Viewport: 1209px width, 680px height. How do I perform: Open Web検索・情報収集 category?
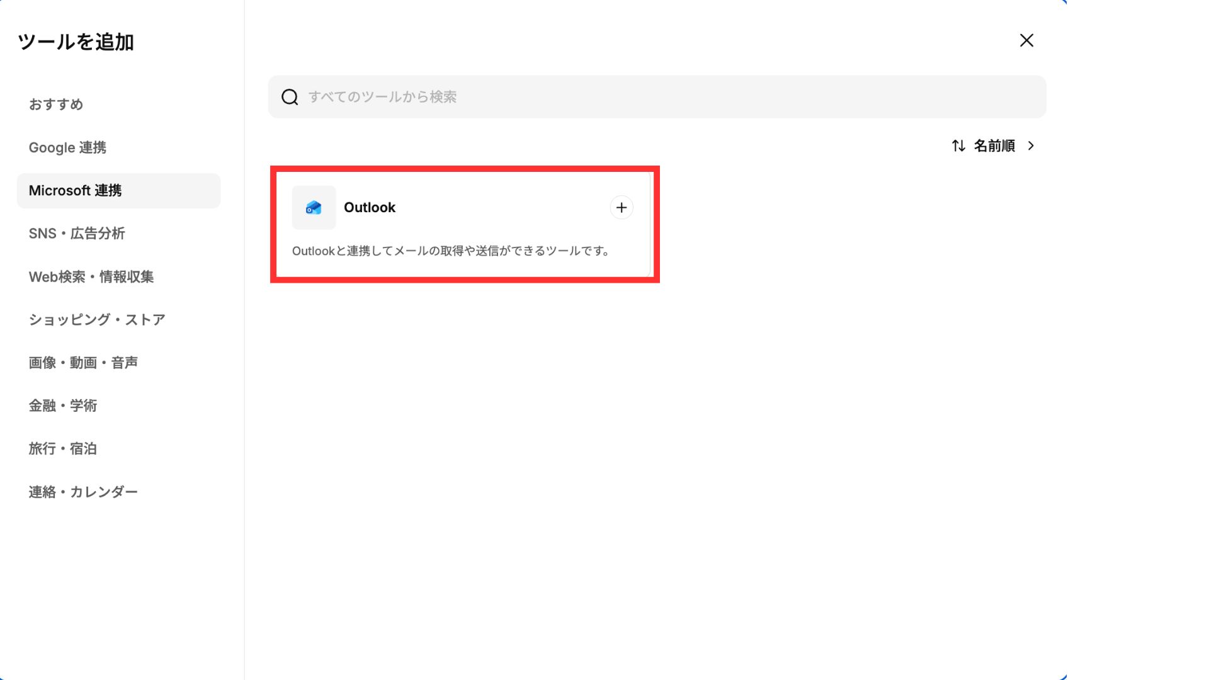coord(91,276)
